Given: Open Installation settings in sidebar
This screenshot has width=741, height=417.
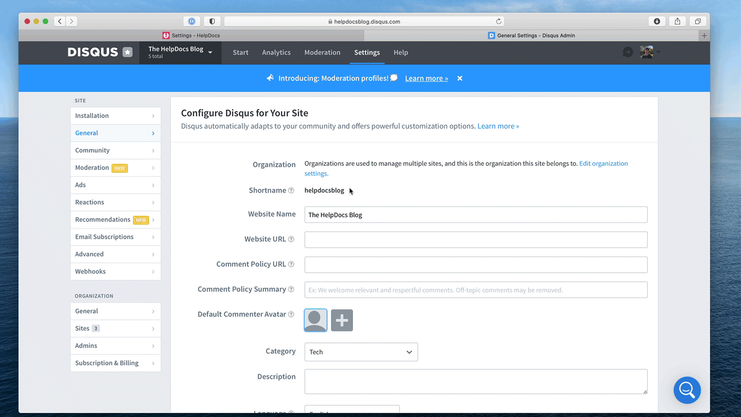Looking at the screenshot, I should [115, 116].
